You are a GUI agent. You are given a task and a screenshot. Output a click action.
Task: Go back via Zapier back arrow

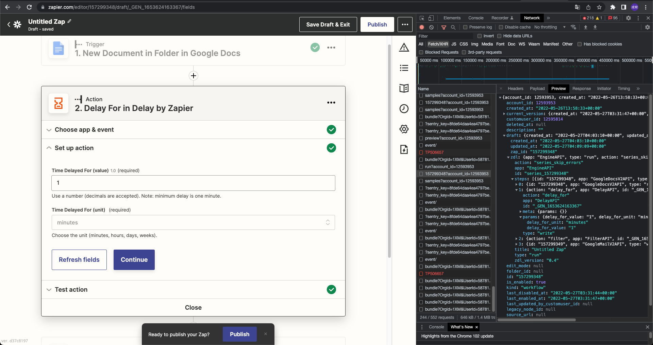point(9,24)
